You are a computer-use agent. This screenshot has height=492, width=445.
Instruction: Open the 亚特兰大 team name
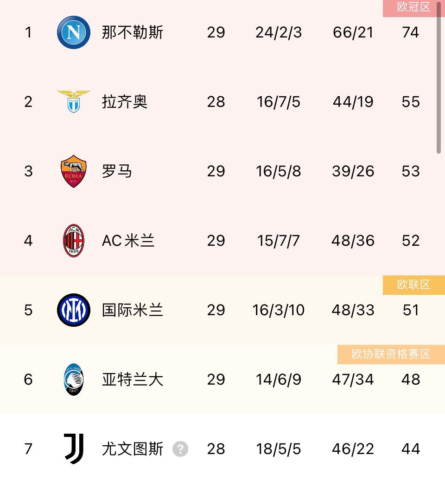(133, 380)
